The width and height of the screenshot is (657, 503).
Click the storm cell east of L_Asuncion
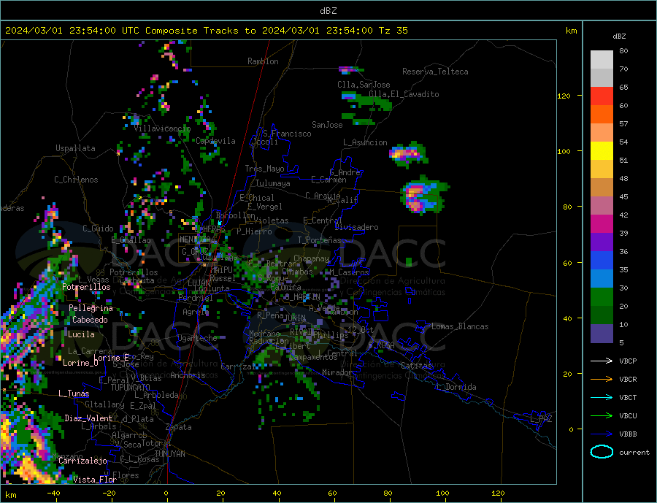click(x=407, y=154)
